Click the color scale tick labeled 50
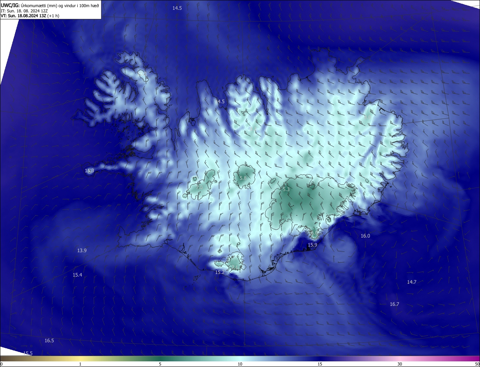The image size is (480, 367). pyautogui.click(x=477, y=364)
